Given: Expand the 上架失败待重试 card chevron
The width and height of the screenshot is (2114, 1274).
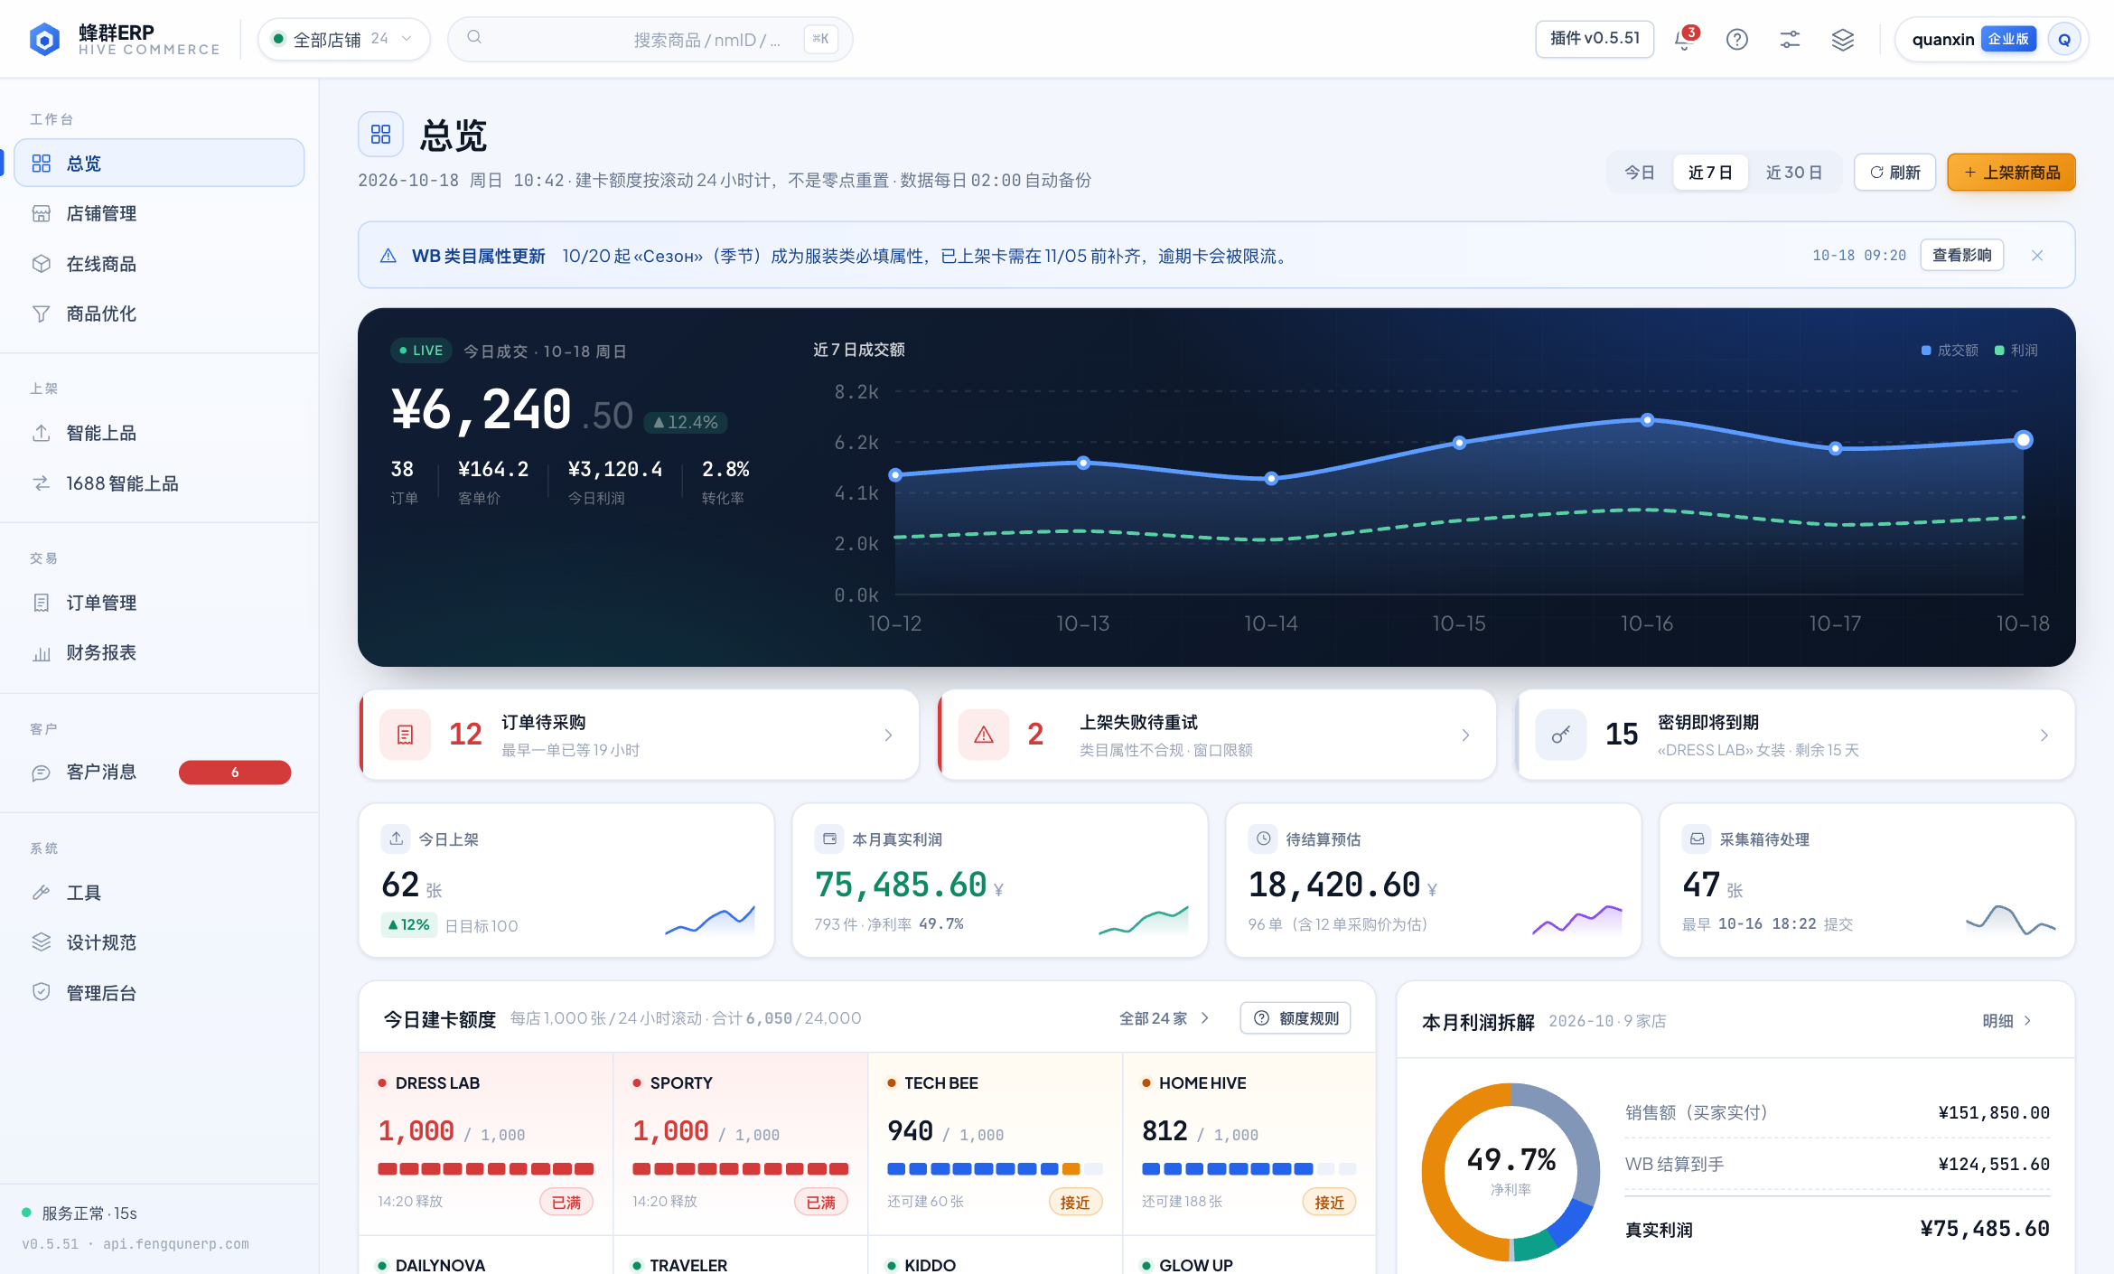Looking at the screenshot, I should 1465,735.
